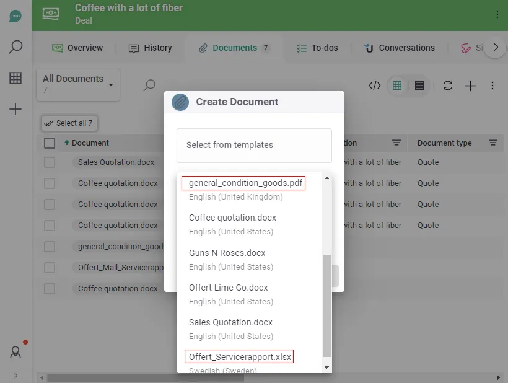
Task: Switch to table grid view
Action: [397, 86]
